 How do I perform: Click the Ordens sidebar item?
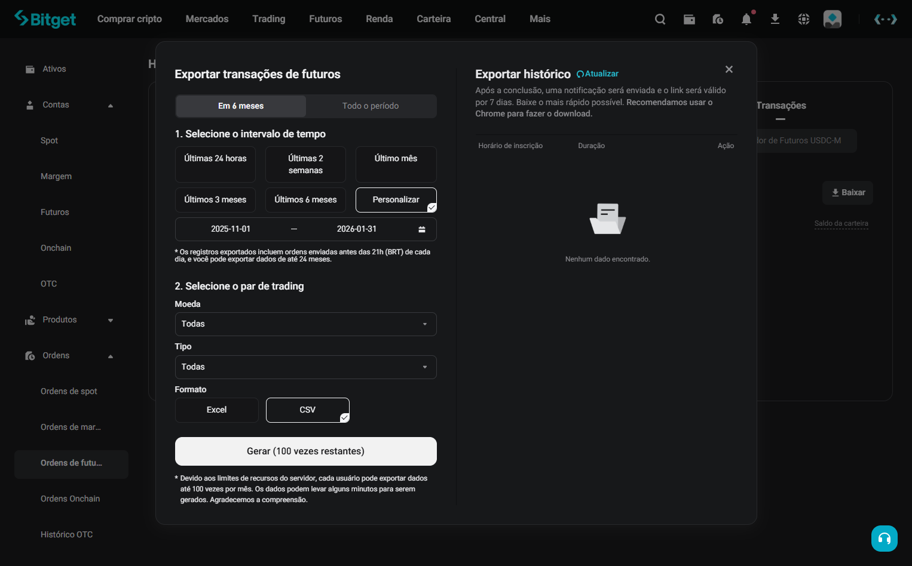pos(56,355)
